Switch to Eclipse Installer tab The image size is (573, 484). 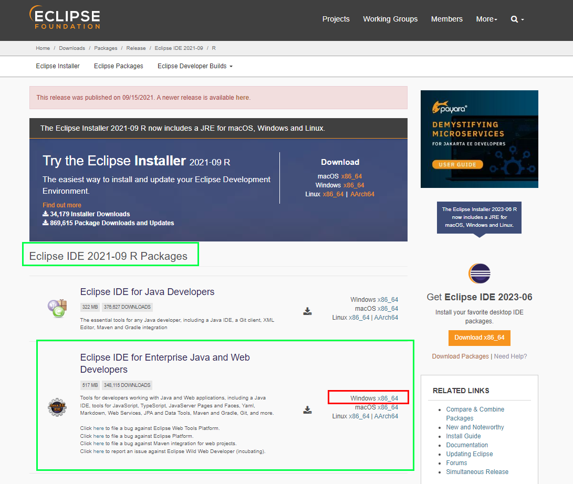(x=58, y=66)
